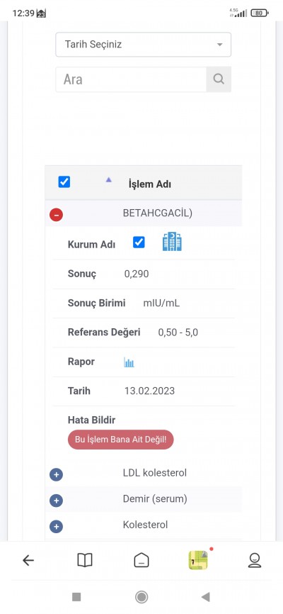
Task: Tap the home icon in bottom bar
Action: pyautogui.click(x=141, y=560)
